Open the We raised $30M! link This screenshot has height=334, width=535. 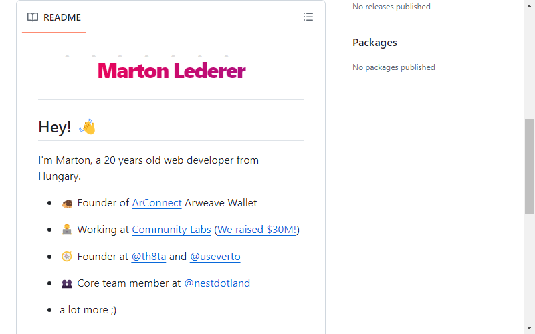[x=257, y=229]
